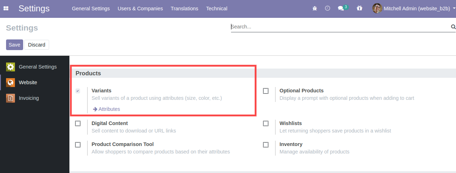Expand the Mitchell Admin user dropdown
456x173 pixels.
click(x=414, y=9)
